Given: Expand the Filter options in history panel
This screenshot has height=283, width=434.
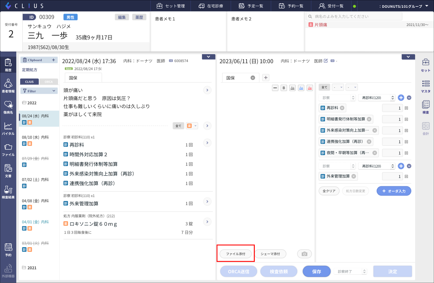Looking at the screenshot, I should pyautogui.click(x=39, y=91).
